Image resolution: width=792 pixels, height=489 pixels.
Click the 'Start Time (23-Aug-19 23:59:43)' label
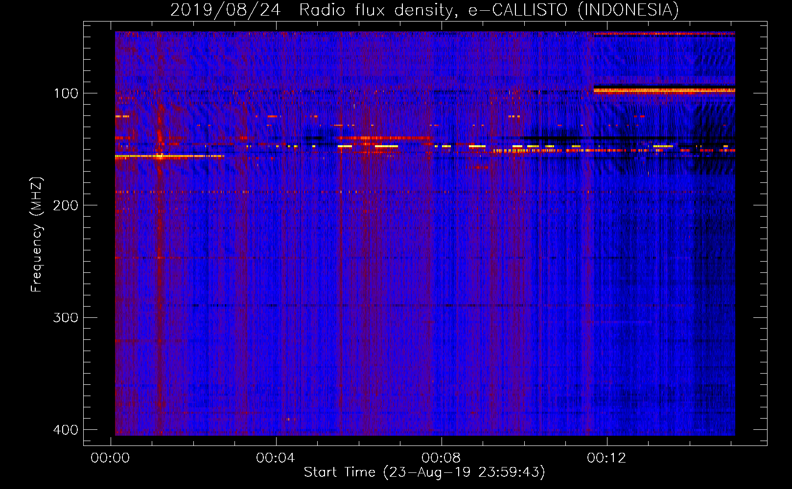424,472
